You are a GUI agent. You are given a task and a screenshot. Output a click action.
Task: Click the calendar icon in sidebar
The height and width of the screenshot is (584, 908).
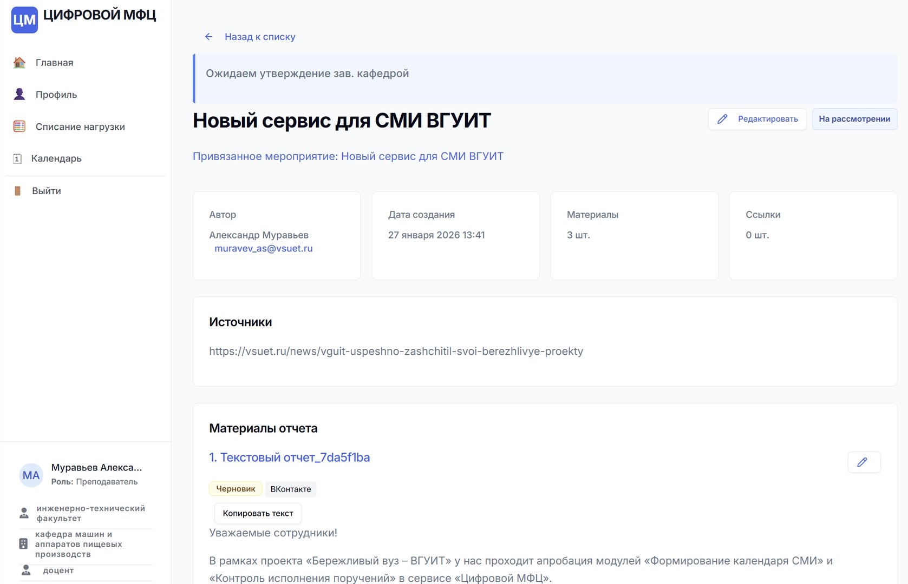point(17,158)
